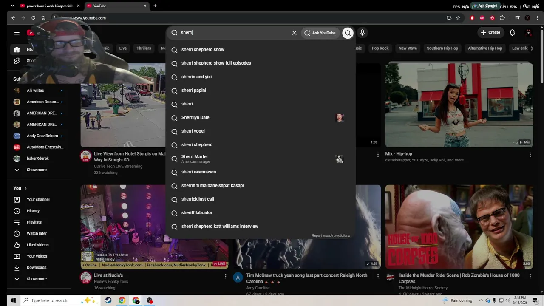
Task: Focus the YouTube search input field
Action: 234,33
